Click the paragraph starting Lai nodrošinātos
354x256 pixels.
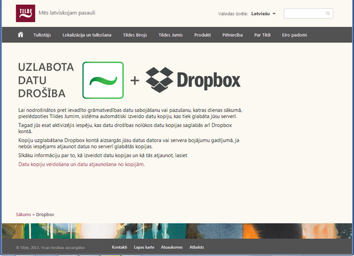coord(130,113)
